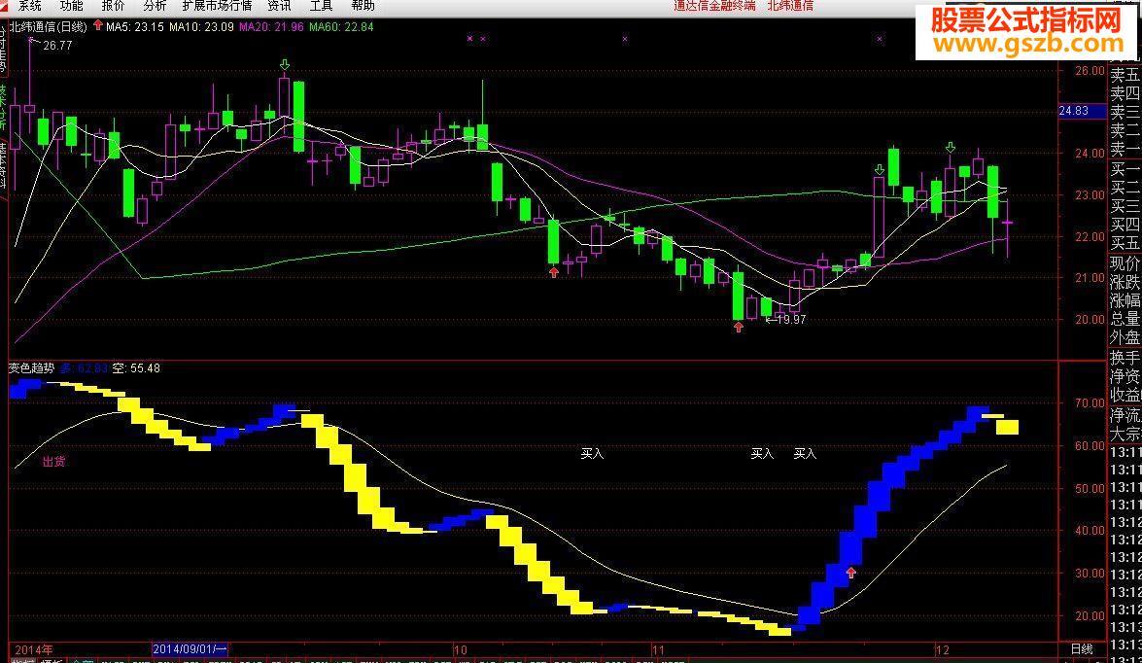1142x663 pixels.
Task: Click the MA10: 23.09 indicator label
Action: point(202,26)
